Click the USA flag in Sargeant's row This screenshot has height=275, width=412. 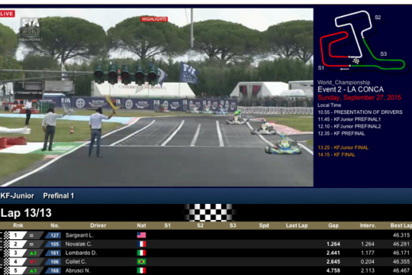(x=141, y=235)
